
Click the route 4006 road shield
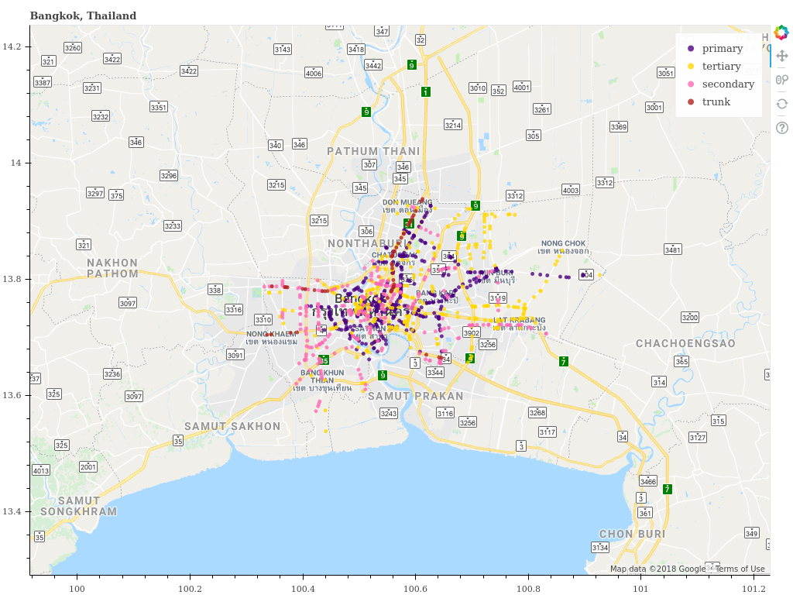(314, 74)
